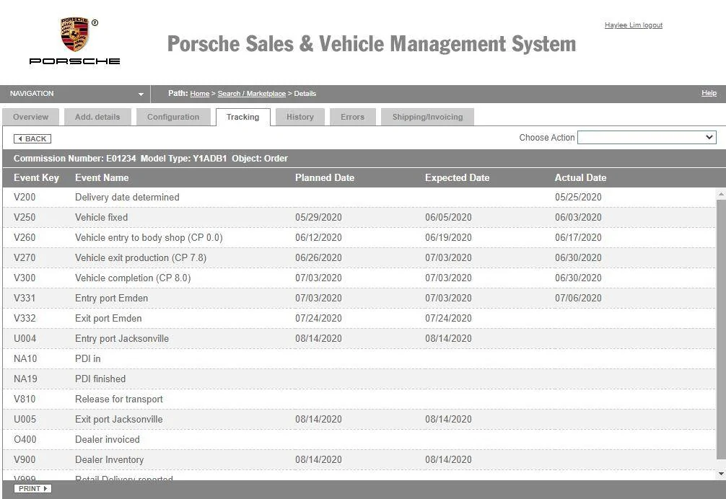Select Exit port Jacksonville event
The width and height of the screenshot is (726, 499).
[119, 420]
